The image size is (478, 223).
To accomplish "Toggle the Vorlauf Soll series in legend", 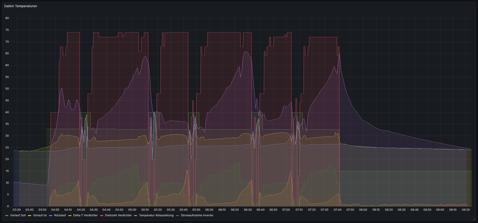I will click(x=17, y=215).
